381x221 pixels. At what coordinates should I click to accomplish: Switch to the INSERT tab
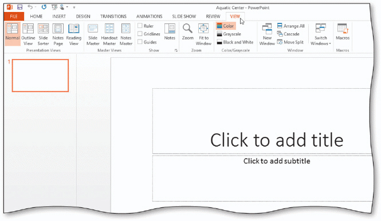pyautogui.click(x=59, y=17)
